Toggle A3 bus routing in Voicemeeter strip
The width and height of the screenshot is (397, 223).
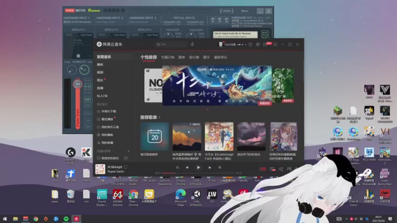pos(88,93)
